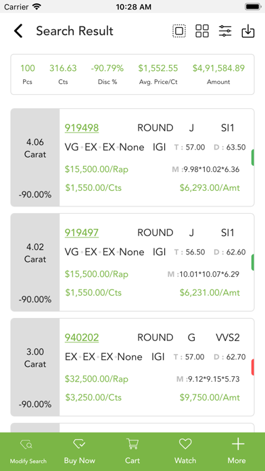The width and height of the screenshot is (265, 471).
Task: Switch to grid view layout icon
Action: 202,31
